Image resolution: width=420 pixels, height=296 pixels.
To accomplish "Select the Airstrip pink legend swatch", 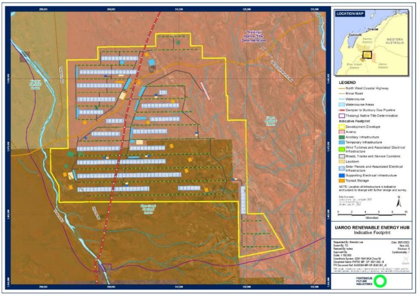I will coord(341,132).
